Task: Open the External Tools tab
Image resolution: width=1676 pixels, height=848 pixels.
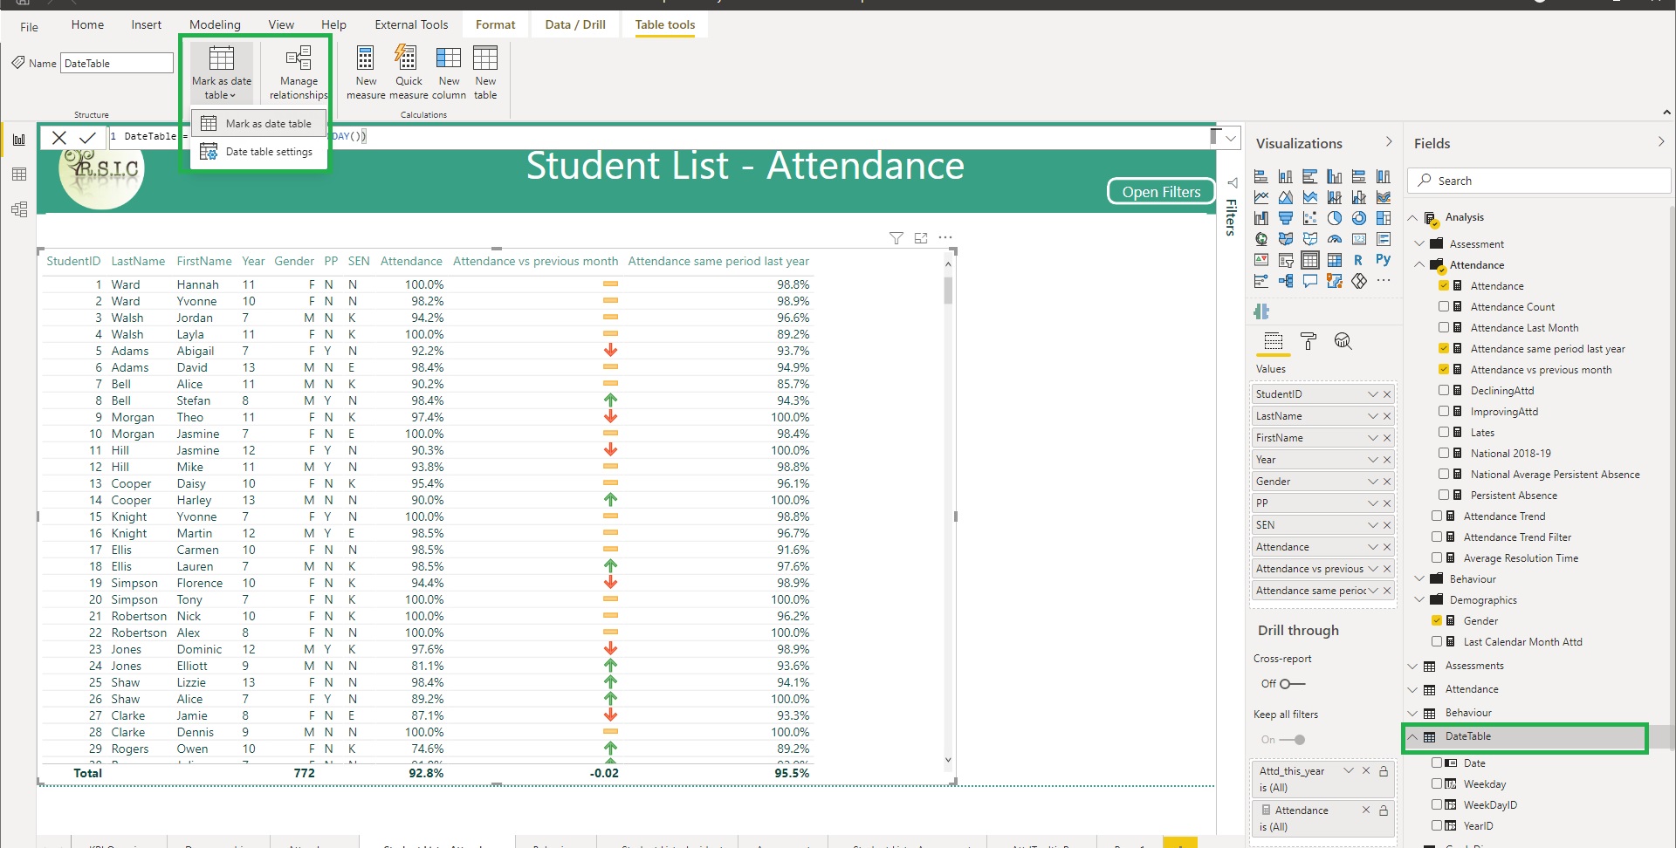Action: [x=411, y=24]
